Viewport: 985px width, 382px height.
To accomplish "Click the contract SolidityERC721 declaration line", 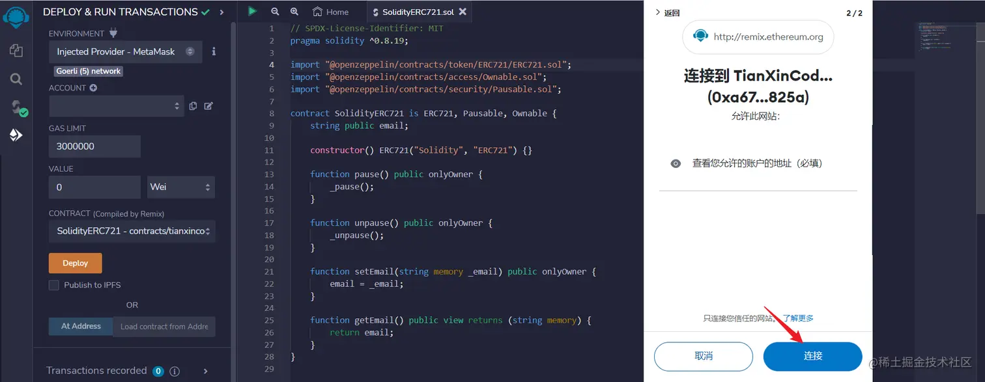I will (x=423, y=113).
